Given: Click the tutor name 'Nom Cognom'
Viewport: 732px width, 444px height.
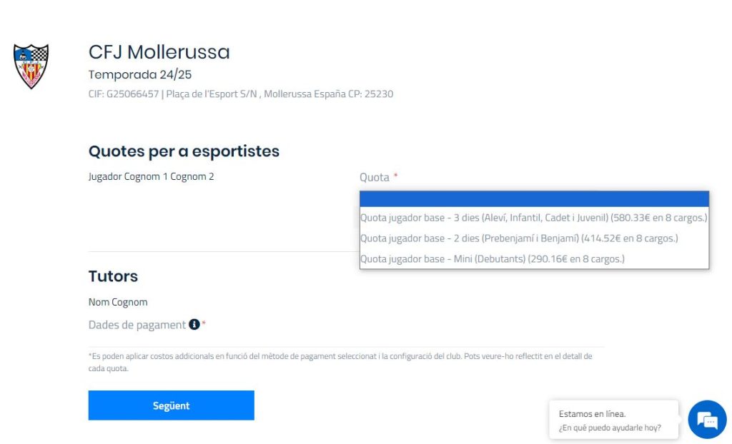Looking at the screenshot, I should pos(118,302).
